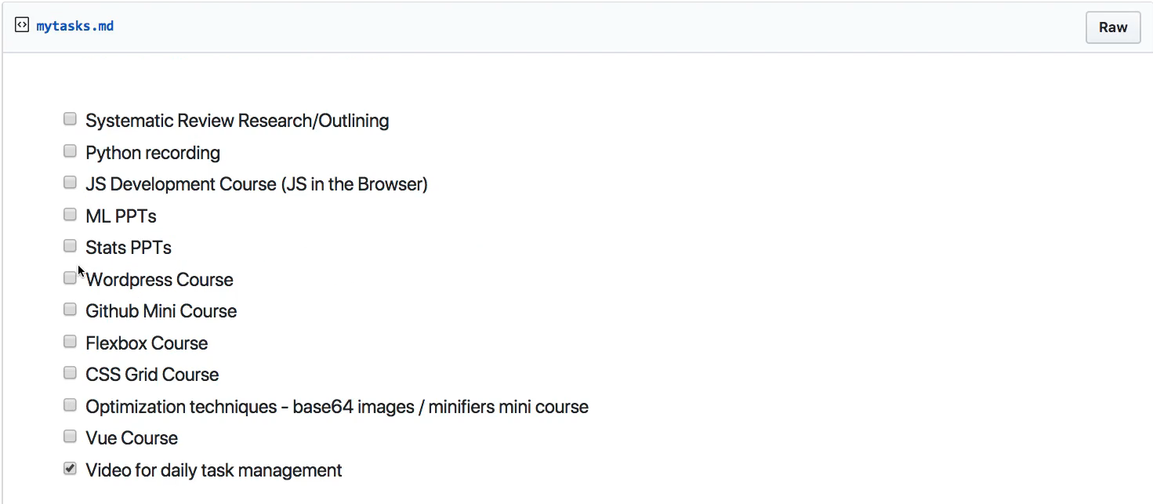Click the Vue Course task label

click(132, 438)
